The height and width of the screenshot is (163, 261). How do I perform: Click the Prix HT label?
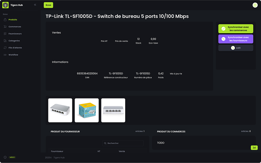point(104,41)
